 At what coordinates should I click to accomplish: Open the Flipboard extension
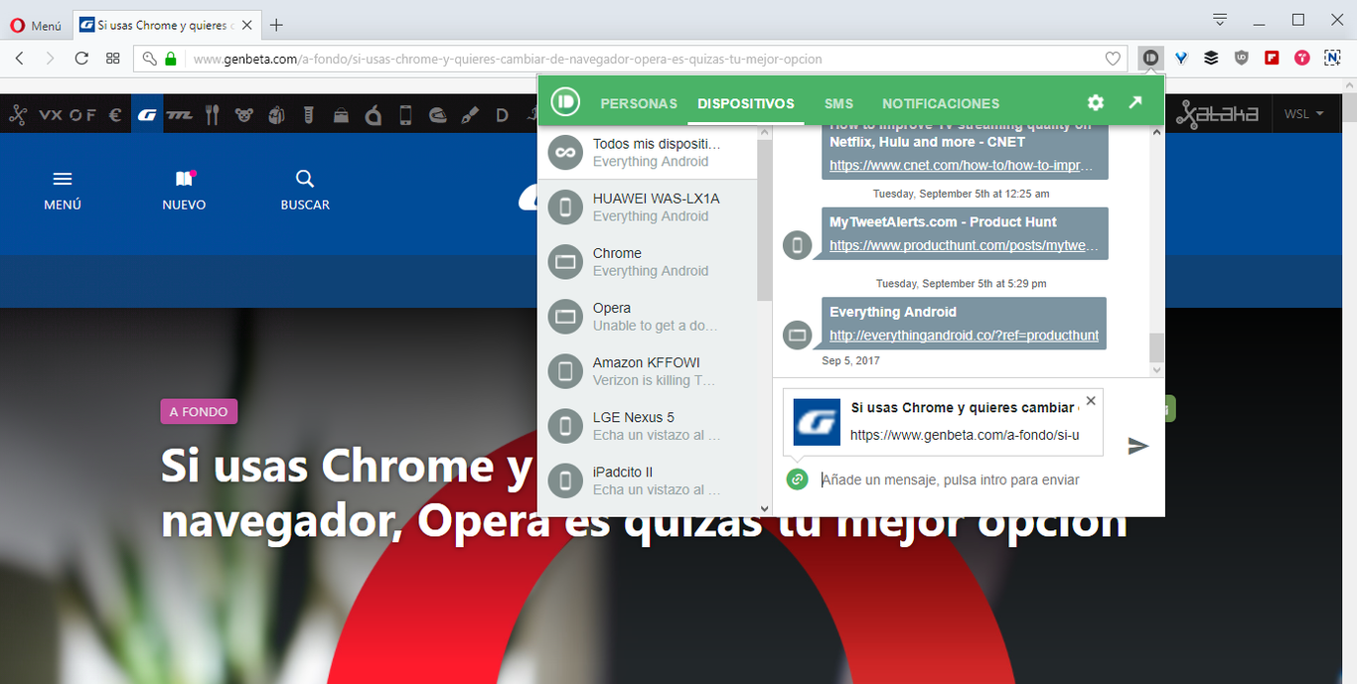tap(1272, 58)
